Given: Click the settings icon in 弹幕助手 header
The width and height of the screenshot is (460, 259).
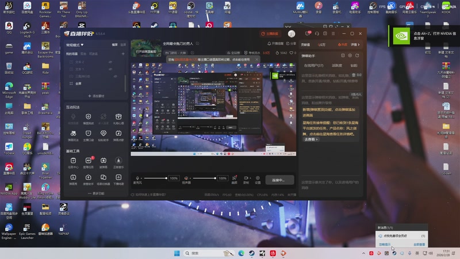Looking at the screenshot, I should 350,55.
